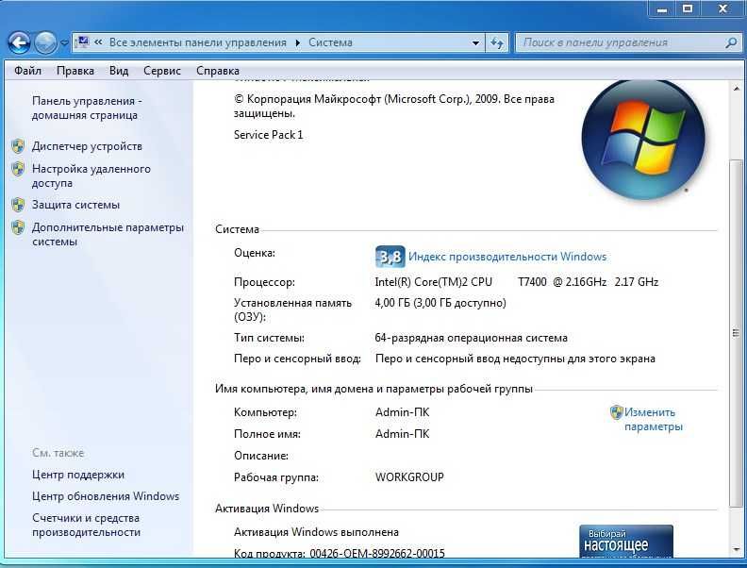Click 'Перо и сенсорный ввод недоступны' value
This screenshot has height=568, width=747.
(515, 359)
